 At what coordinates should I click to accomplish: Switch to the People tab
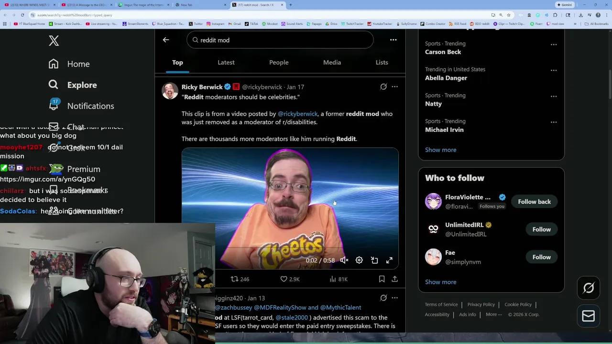coord(279,63)
